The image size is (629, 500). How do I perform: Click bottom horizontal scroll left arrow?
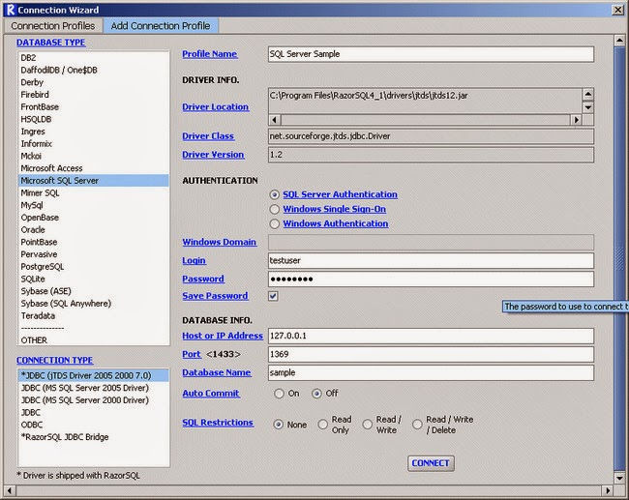coord(10,490)
